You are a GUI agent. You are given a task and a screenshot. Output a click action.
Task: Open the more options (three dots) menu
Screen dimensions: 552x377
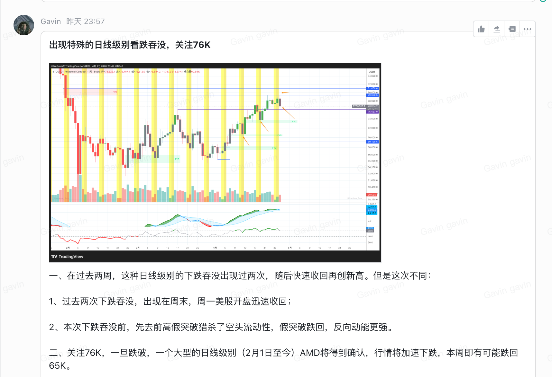click(x=528, y=29)
